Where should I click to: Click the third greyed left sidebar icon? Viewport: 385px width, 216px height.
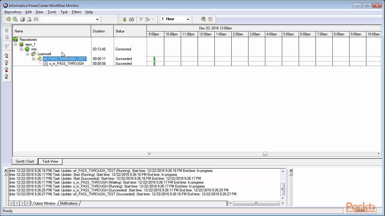pos(7,46)
